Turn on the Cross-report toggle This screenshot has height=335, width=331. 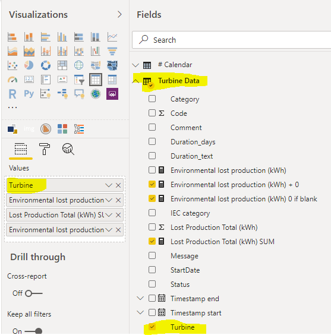(33, 293)
